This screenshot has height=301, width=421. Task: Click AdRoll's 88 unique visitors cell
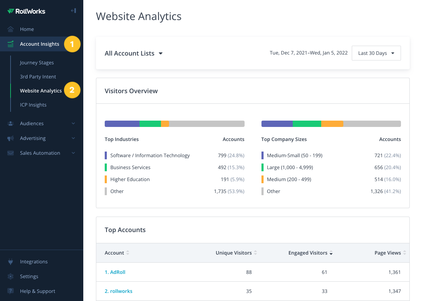249,272
